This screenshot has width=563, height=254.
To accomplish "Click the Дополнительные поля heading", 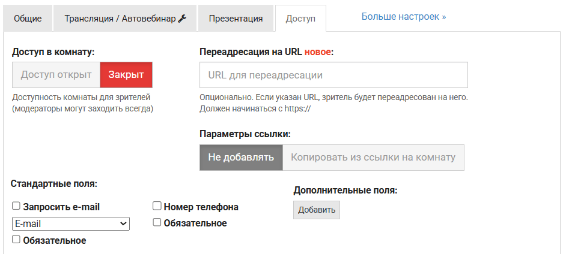I will tap(345, 190).
